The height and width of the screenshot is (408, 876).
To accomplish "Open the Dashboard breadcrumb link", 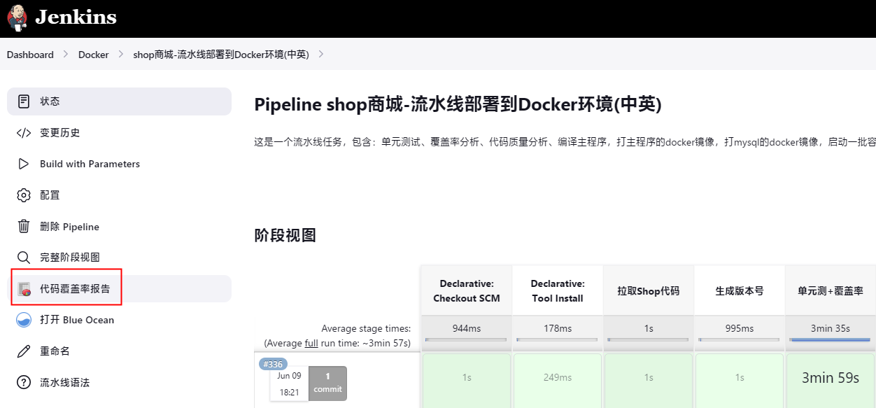I will [30, 55].
